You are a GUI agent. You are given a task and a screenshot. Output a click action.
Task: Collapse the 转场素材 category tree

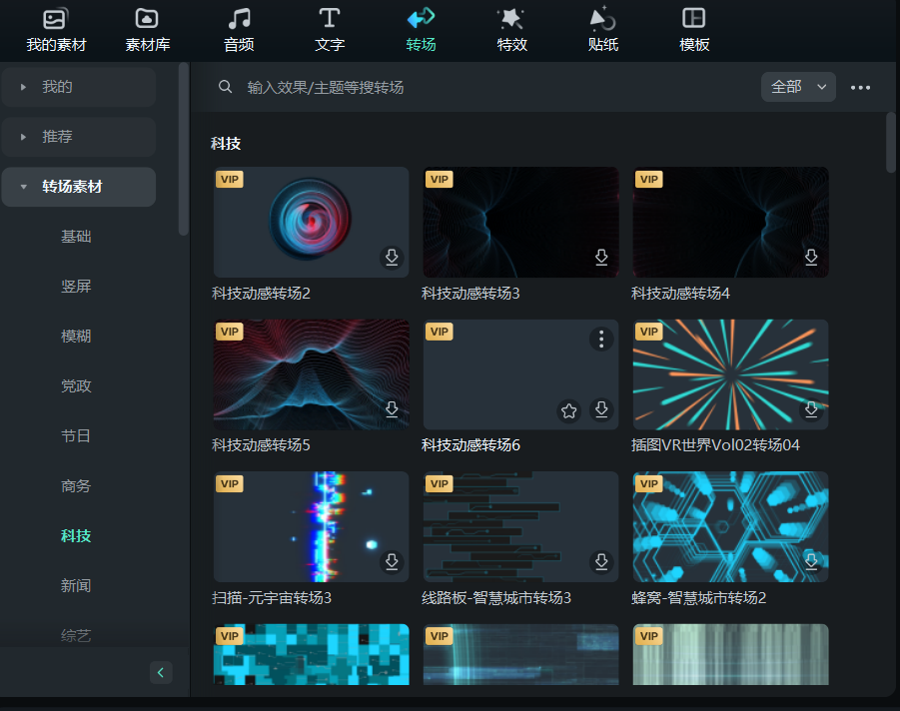pyautogui.click(x=23, y=187)
